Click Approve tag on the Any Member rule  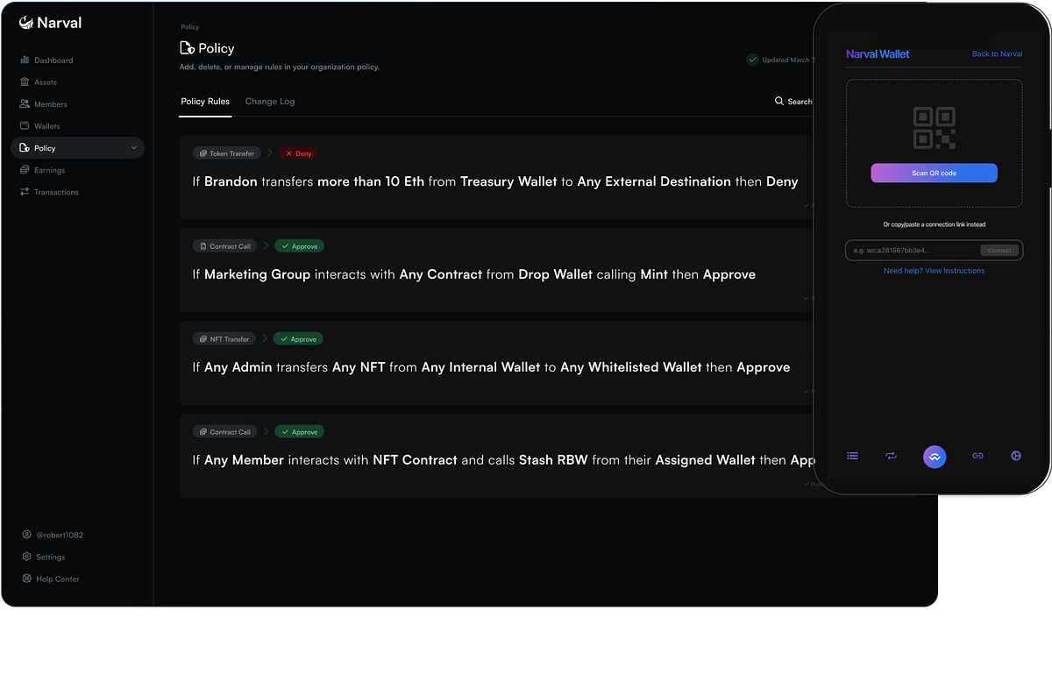coord(299,432)
